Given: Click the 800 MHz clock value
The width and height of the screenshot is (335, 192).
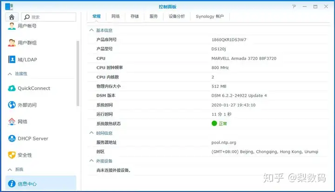Looking at the screenshot, I should pyautogui.click(x=220, y=67).
